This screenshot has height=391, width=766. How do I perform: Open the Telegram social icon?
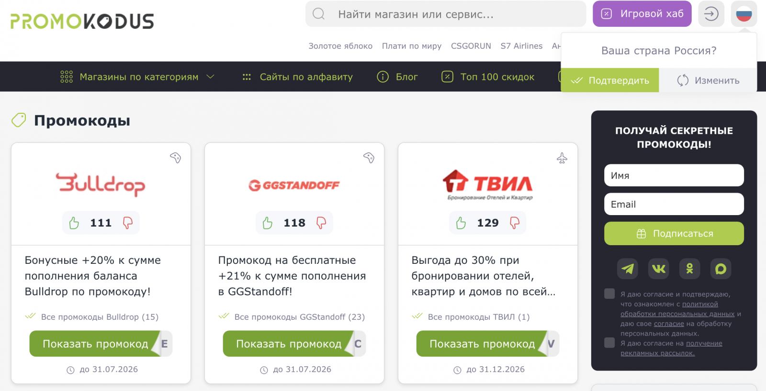click(627, 269)
